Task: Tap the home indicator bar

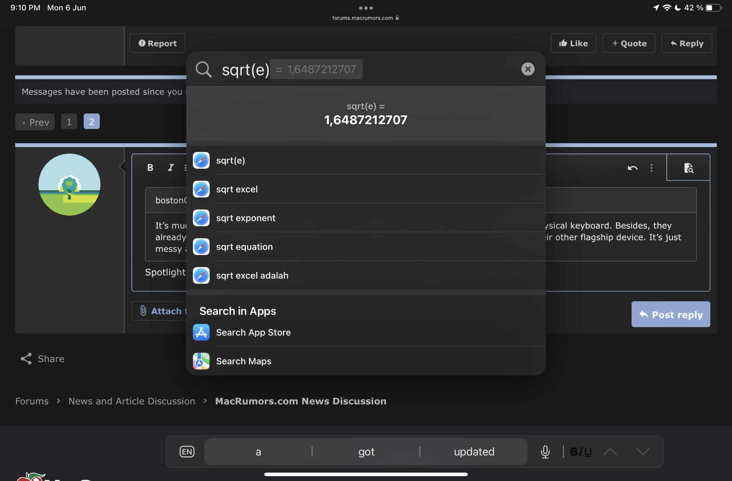Action: click(366, 474)
